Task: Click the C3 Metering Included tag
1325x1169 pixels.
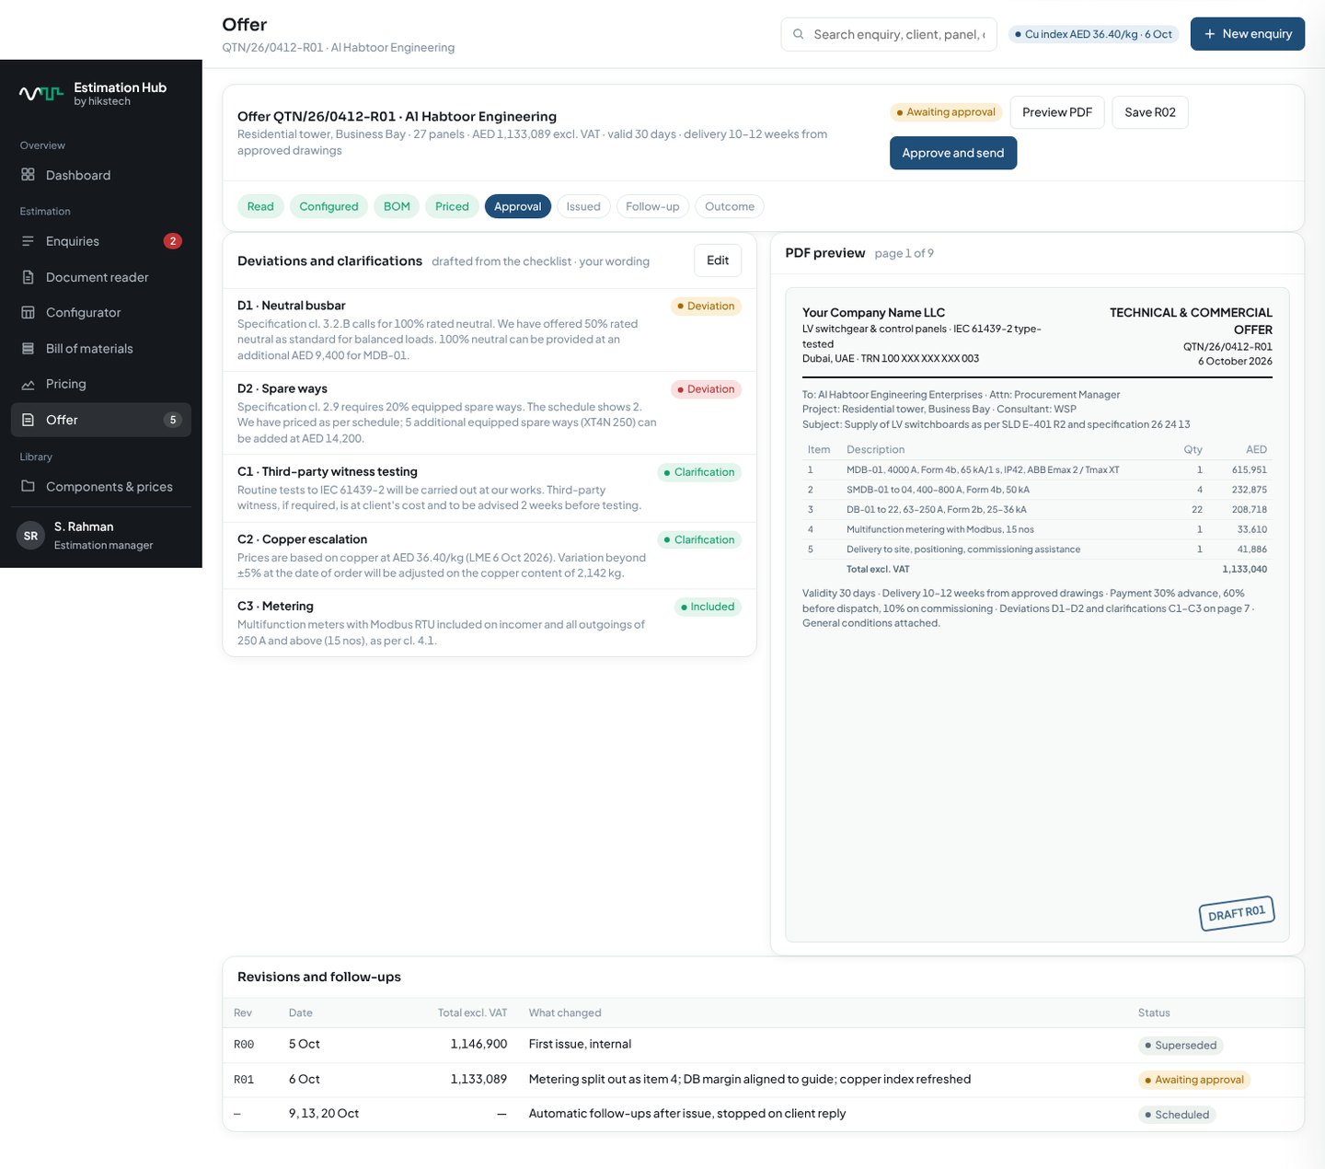Action: pyautogui.click(x=708, y=607)
